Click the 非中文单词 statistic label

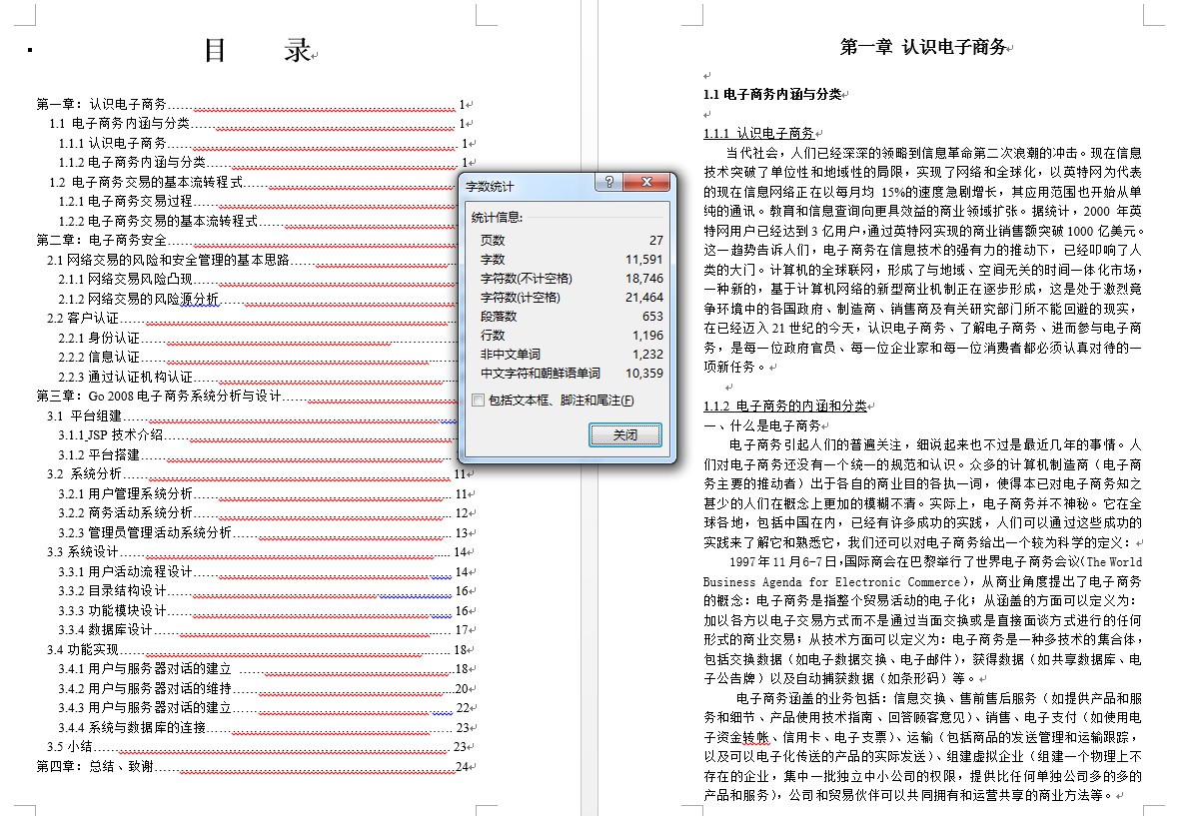click(x=511, y=355)
